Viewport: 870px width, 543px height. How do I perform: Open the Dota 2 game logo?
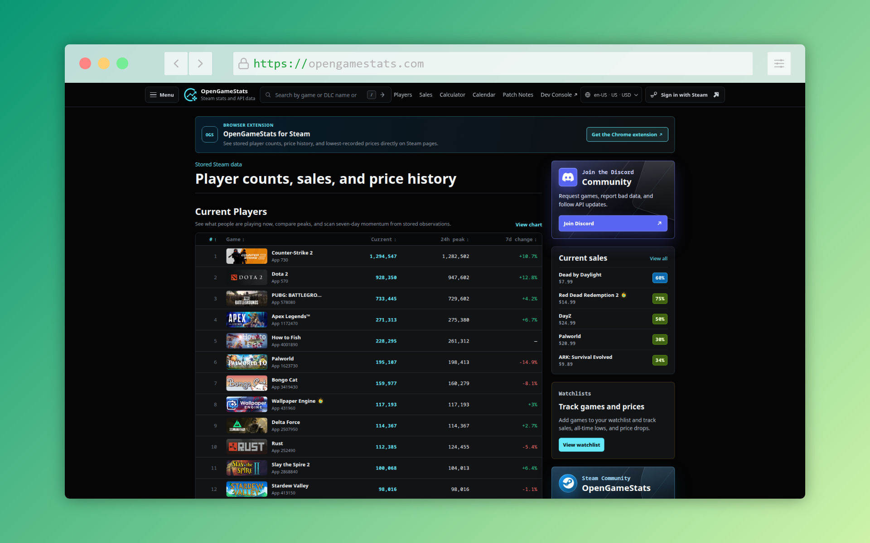pyautogui.click(x=246, y=277)
